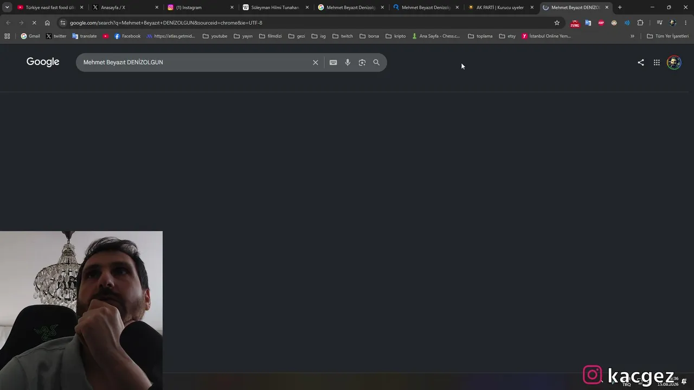This screenshot has width=694, height=390.
Task: Open the borsa bookmarks folder
Action: [x=369, y=36]
